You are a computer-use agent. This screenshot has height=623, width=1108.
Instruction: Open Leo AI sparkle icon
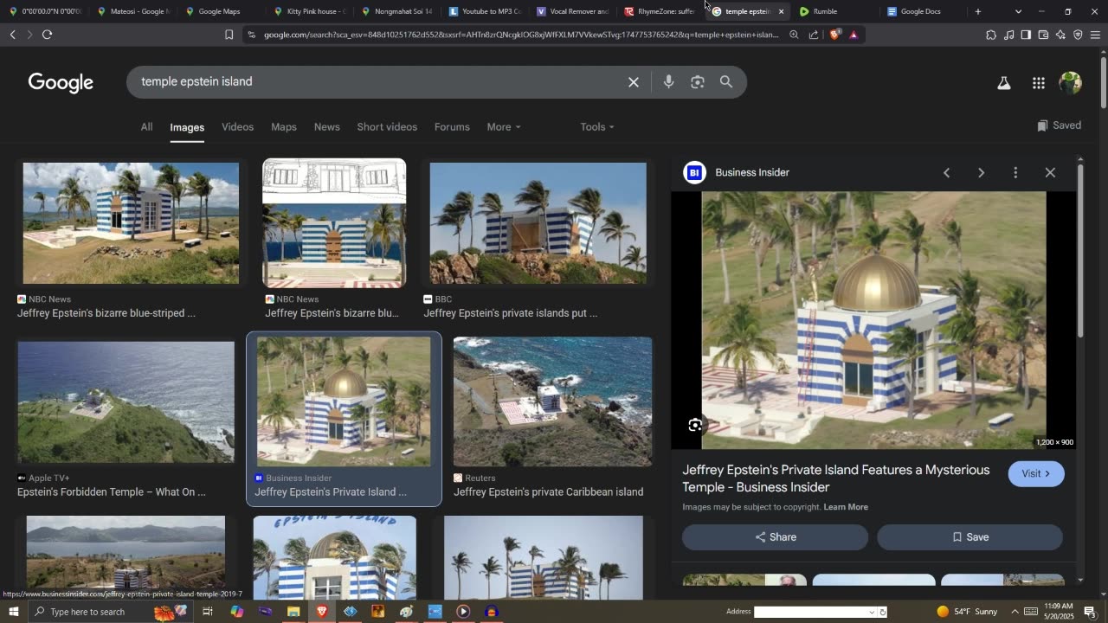[x=1060, y=35]
